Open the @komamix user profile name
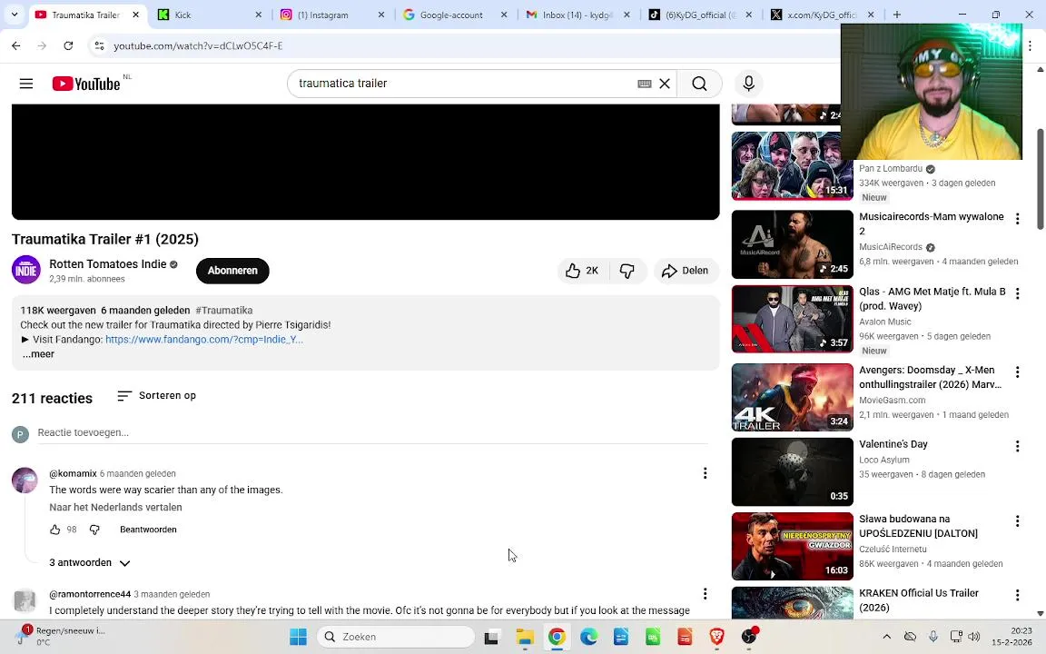The image size is (1046, 654). 73,474
